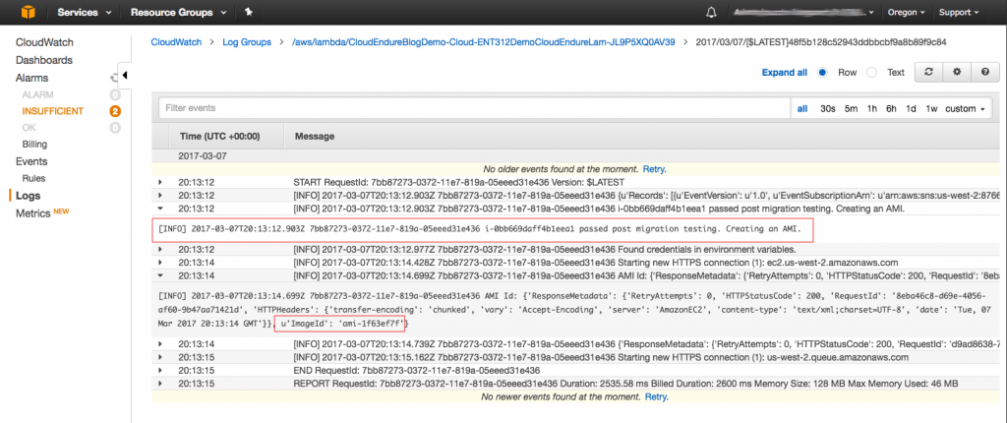This screenshot has width=1007, height=423.
Task: Show OK state alarms
Action: 29,128
